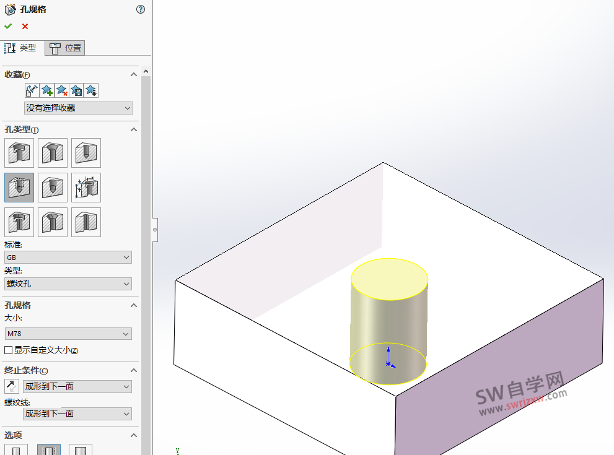
Task: Select the middle thread display option under 选项
Action: [x=49, y=449]
